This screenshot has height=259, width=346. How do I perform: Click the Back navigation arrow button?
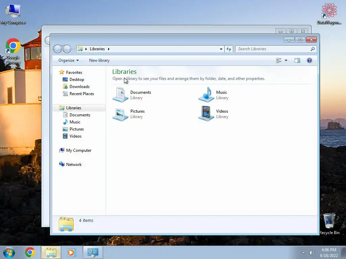(x=57, y=49)
